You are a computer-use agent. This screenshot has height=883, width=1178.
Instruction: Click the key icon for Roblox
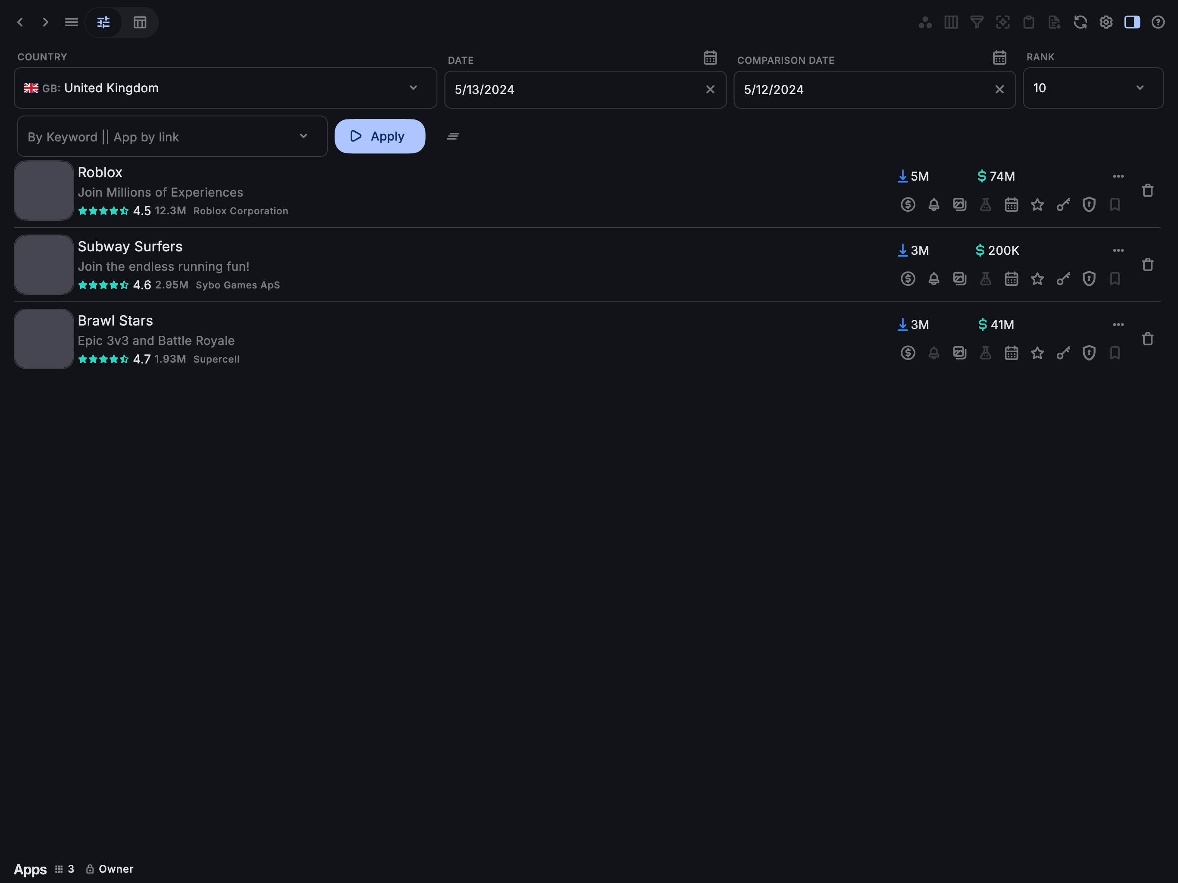coord(1063,204)
